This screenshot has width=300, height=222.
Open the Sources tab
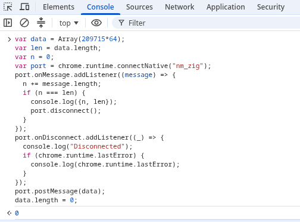coord(139,7)
